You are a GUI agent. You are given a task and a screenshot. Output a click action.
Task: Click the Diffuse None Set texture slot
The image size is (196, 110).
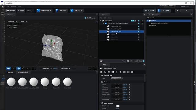point(117,85)
